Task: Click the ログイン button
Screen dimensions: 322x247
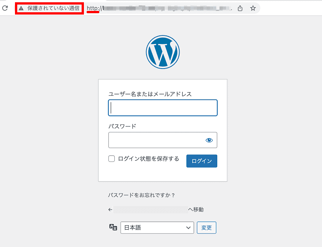Action: [x=202, y=161]
